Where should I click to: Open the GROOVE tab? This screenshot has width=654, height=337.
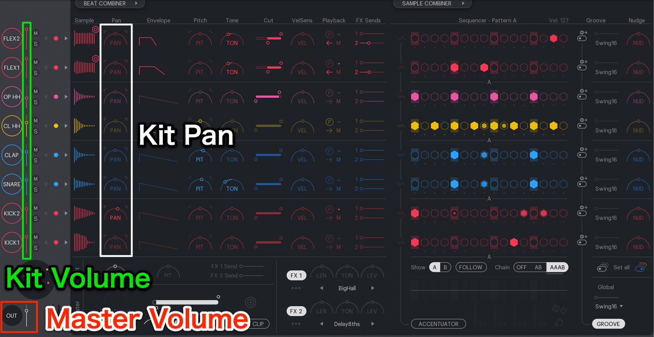coord(608,324)
